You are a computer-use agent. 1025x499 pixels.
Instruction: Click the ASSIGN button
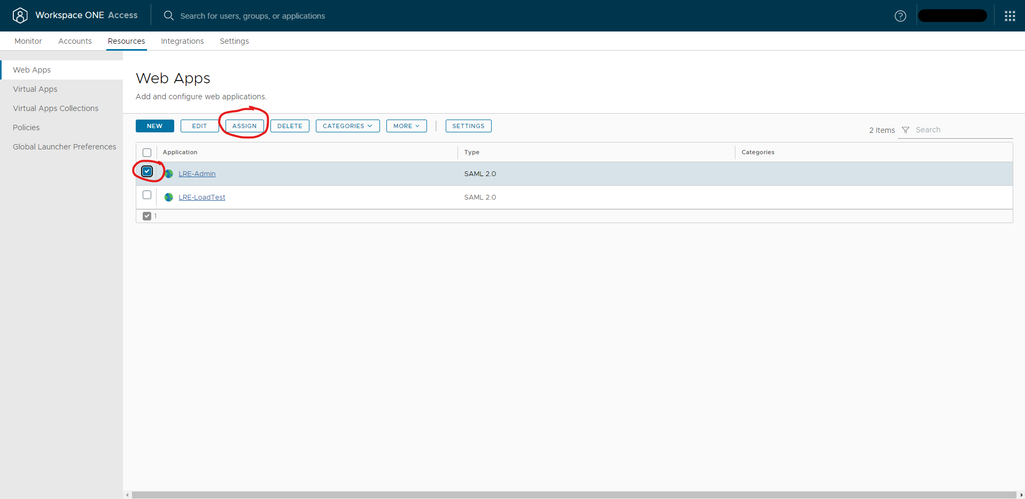click(x=244, y=126)
